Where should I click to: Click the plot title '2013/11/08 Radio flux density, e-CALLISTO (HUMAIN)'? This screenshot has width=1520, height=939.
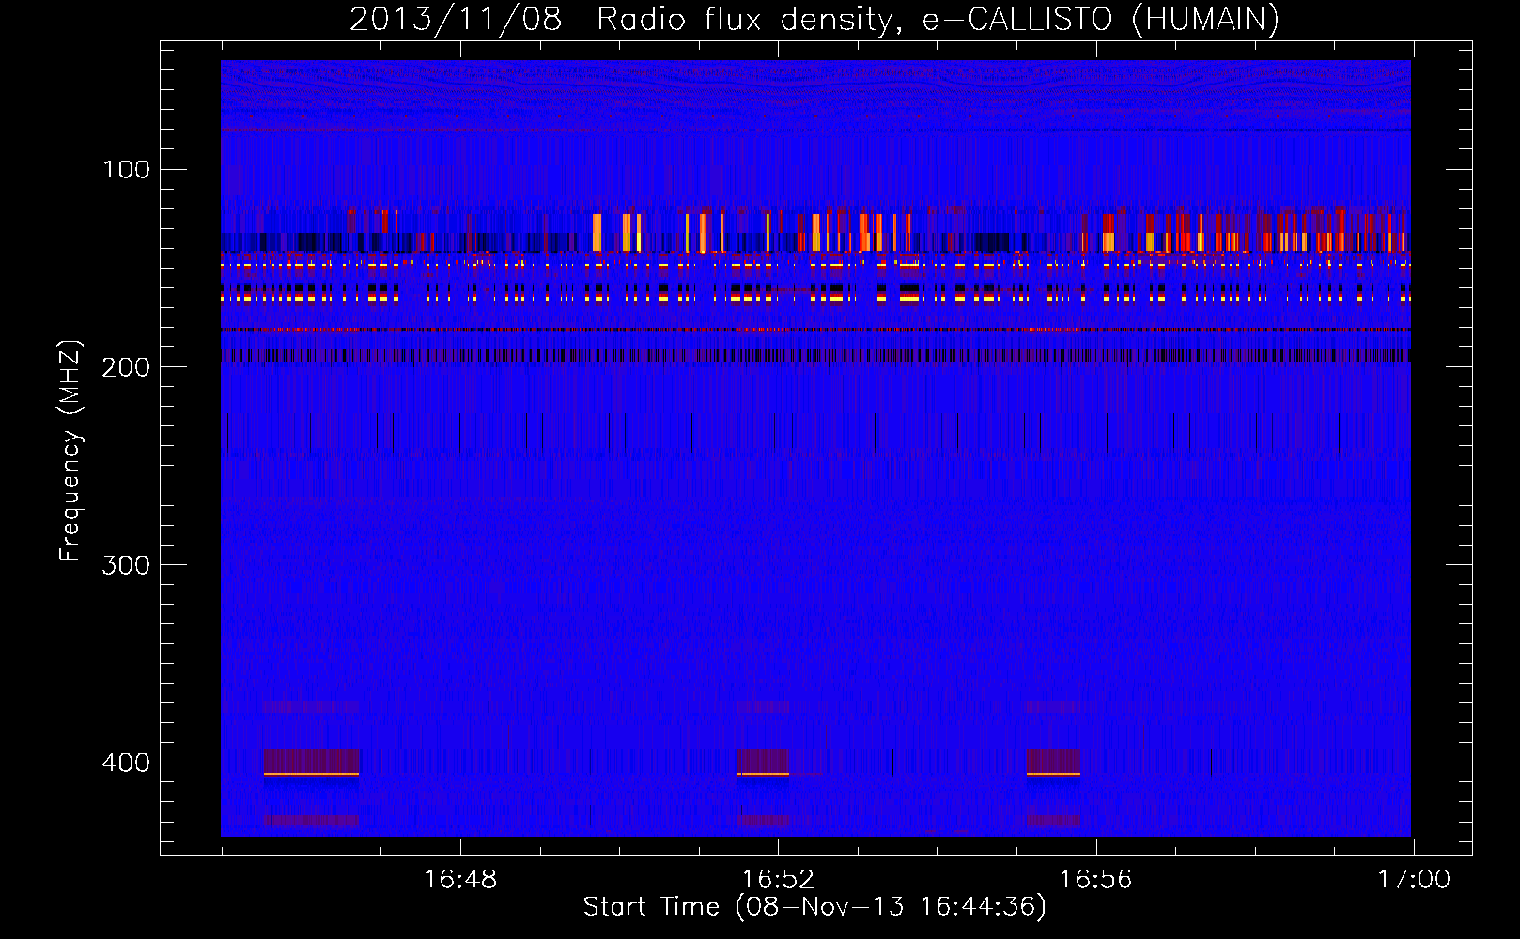pos(814,19)
